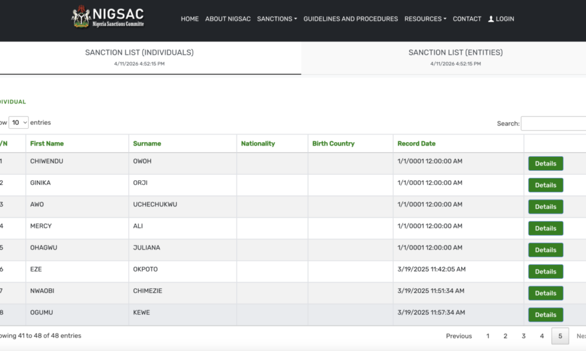Image resolution: width=586 pixels, height=351 pixels.
Task: Expand the SANCTIONS dropdown menu
Action: coord(277,19)
